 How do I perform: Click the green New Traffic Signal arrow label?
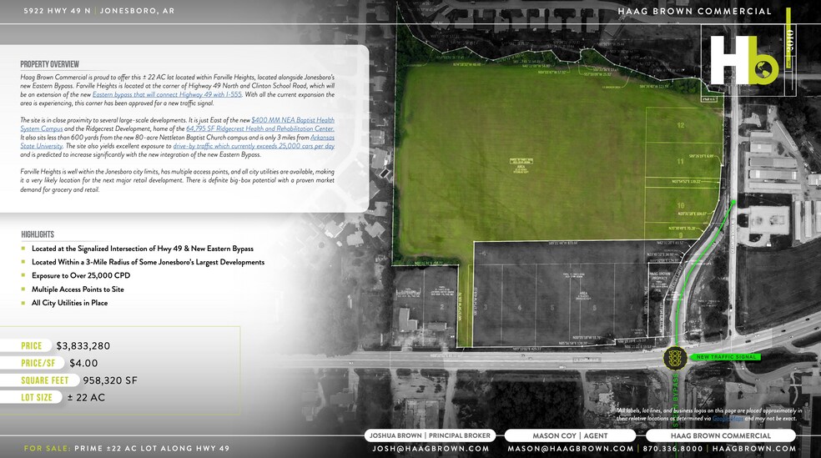724,357
